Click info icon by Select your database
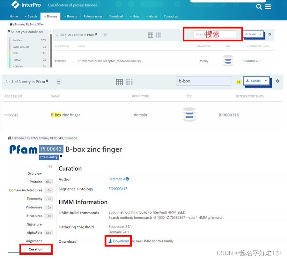The image size is (287, 259). (x=9, y=31)
